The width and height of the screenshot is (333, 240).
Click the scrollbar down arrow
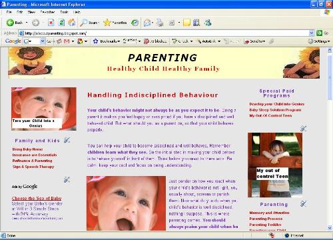pos(330,228)
